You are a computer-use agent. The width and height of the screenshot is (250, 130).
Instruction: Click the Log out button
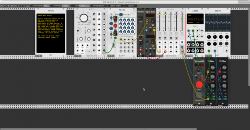131,6
